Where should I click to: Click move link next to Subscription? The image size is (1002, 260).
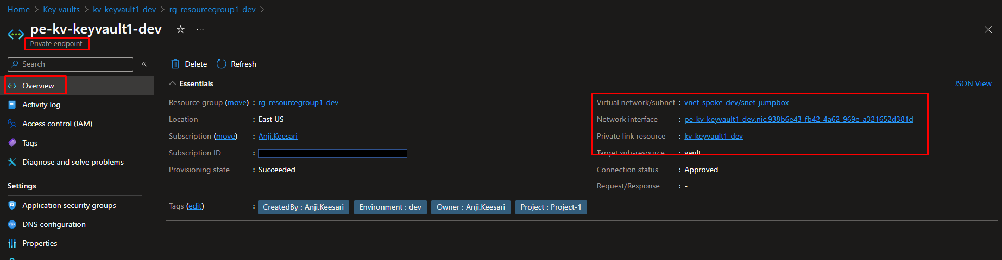click(x=225, y=136)
